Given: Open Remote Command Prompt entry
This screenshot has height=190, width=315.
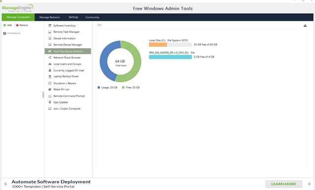Looking at the screenshot, I should (69, 96).
